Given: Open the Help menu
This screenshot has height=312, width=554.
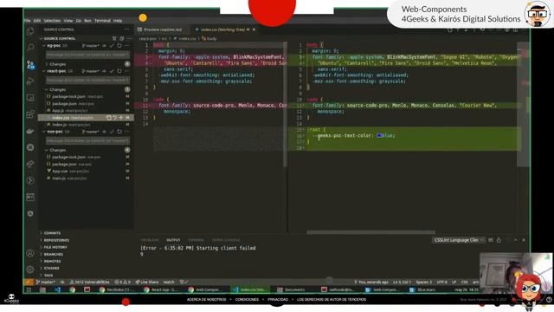Looking at the screenshot, I should click(x=118, y=21).
